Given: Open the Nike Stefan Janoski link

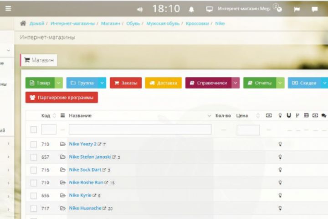Looking at the screenshot, I should point(90,157).
